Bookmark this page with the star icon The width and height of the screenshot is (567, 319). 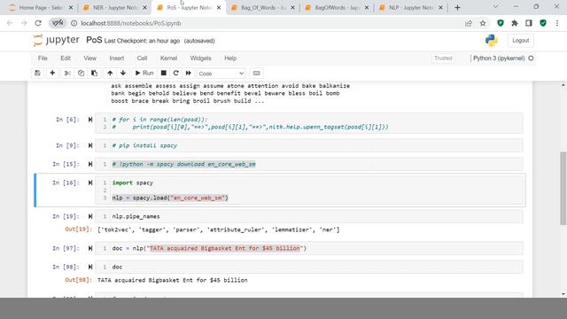pyautogui.click(x=482, y=23)
